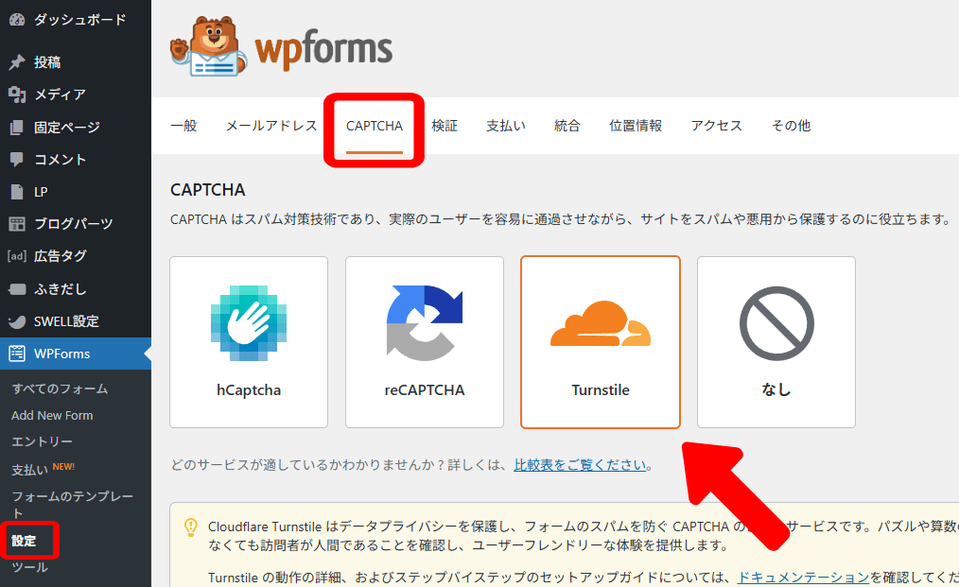The image size is (959, 587).
Task: Open 設定 under the WPForms submenu
Action: pyautogui.click(x=24, y=541)
